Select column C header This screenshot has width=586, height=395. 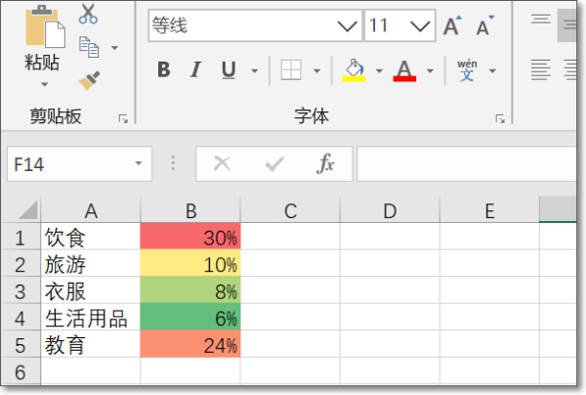290,211
